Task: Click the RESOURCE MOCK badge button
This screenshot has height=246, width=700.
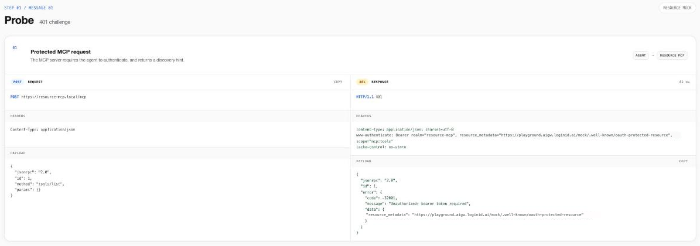Action: 677,8
